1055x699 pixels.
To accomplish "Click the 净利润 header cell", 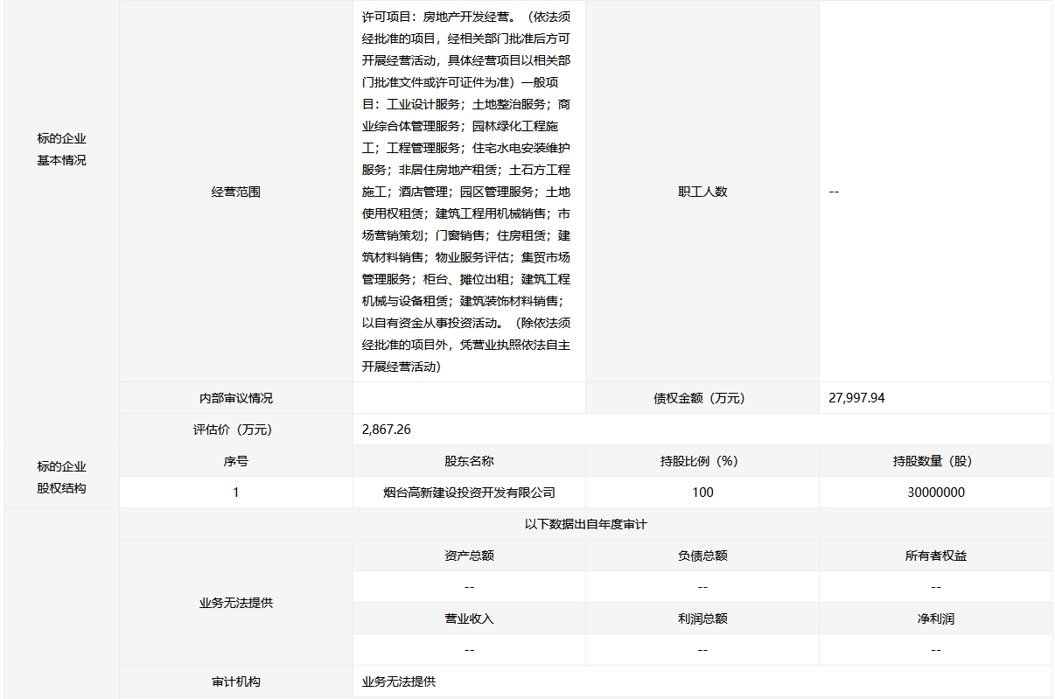I will coord(936,619).
